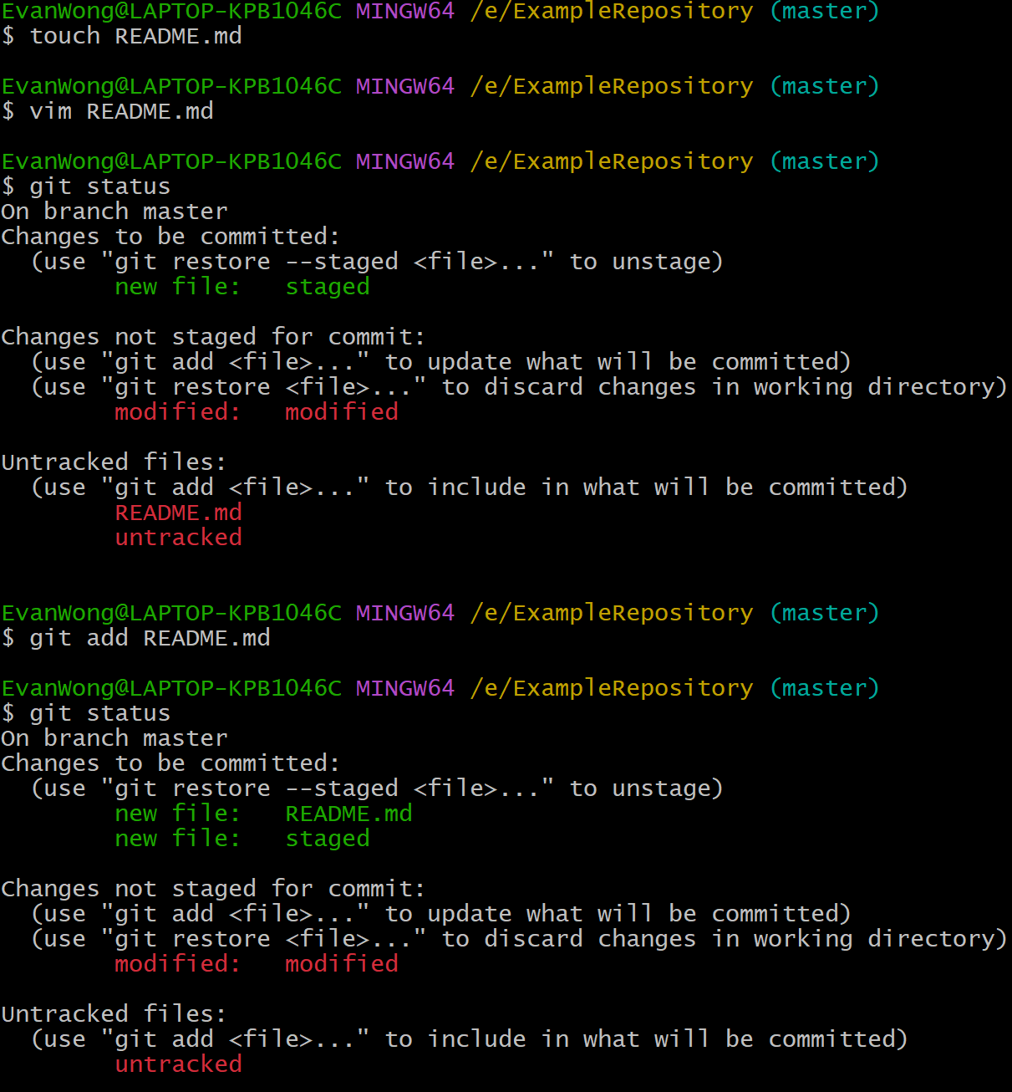Click the "touch README.md" command text
Viewport: 1012px width, 1092px height.
pyautogui.click(x=135, y=37)
